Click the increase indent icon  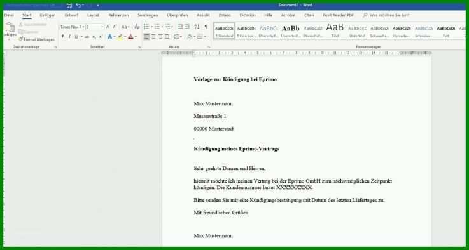point(187,27)
